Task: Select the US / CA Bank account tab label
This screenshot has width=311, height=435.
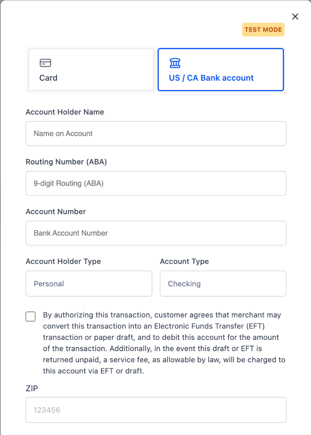Action: [x=211, y=78]
